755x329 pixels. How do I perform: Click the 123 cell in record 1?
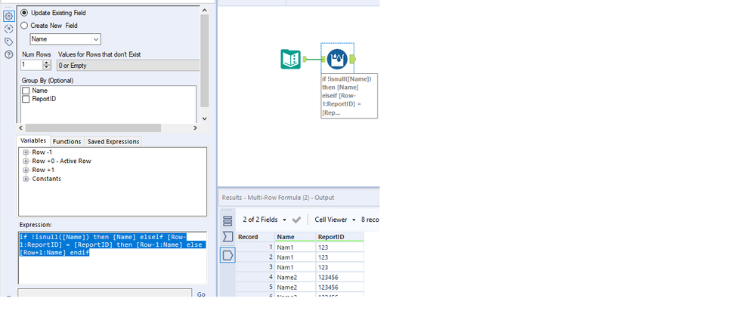tap(340, 247)
